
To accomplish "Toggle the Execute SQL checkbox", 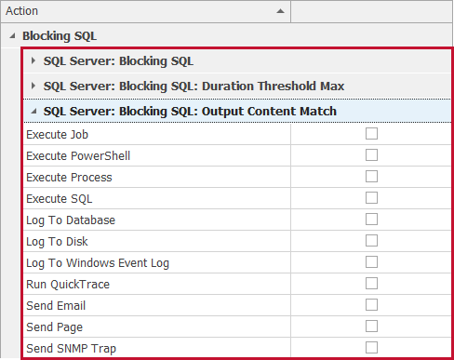I will (x=371, y=198).
